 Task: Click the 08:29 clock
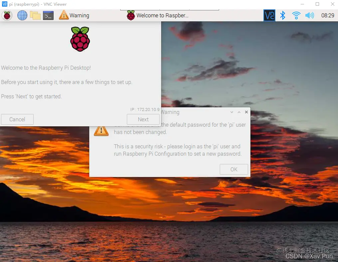(328, 15)
